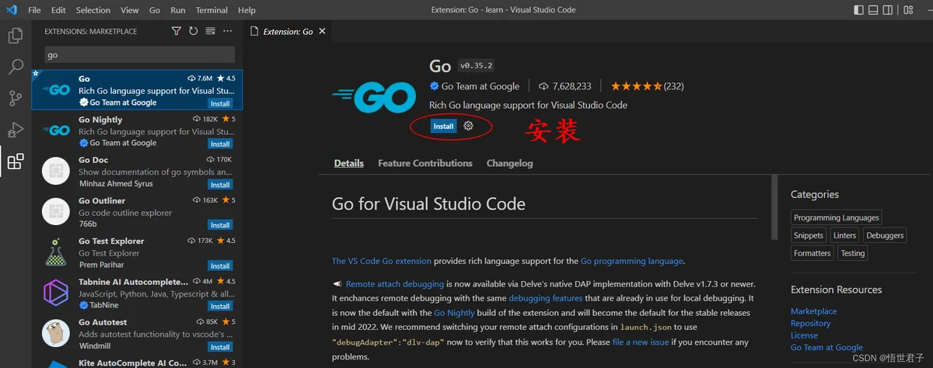This screenshot has width=933, height=368.
Task: Click the Go Doc extension icon
Action: pos(55,171)
